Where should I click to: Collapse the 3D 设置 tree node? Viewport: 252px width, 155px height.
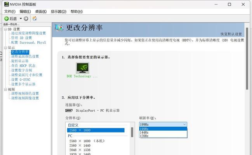click(x=5, y=29)
